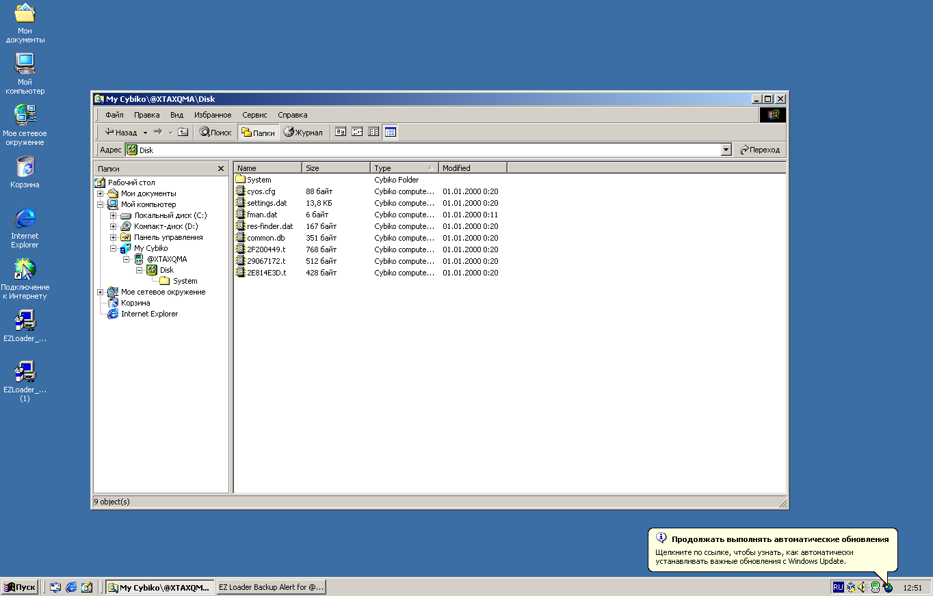Open the address bar dropdown arrow
933x596 pixels.
click(x=726, y=150)
